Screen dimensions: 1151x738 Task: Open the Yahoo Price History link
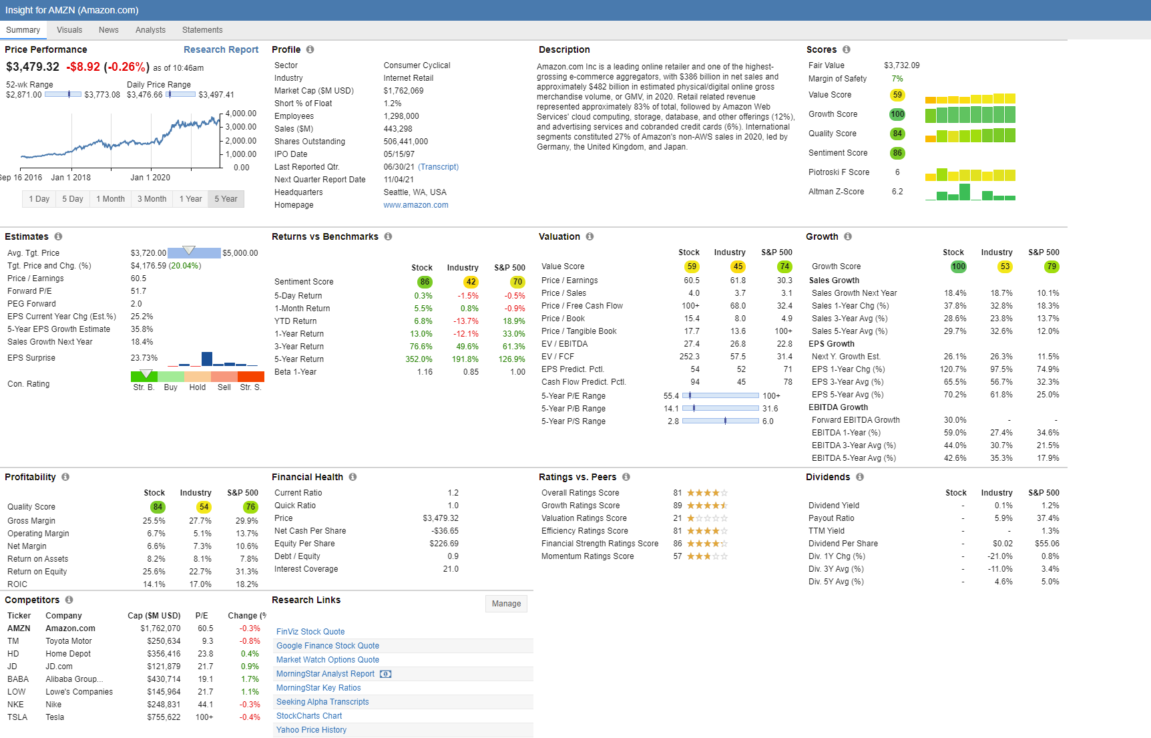tap(311, 730)
